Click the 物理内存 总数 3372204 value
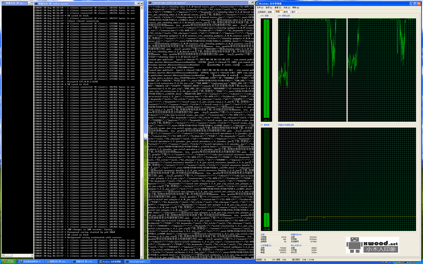The width and height of the screenshot is (423, 264). pyautogui.click(x=313, y=237)
